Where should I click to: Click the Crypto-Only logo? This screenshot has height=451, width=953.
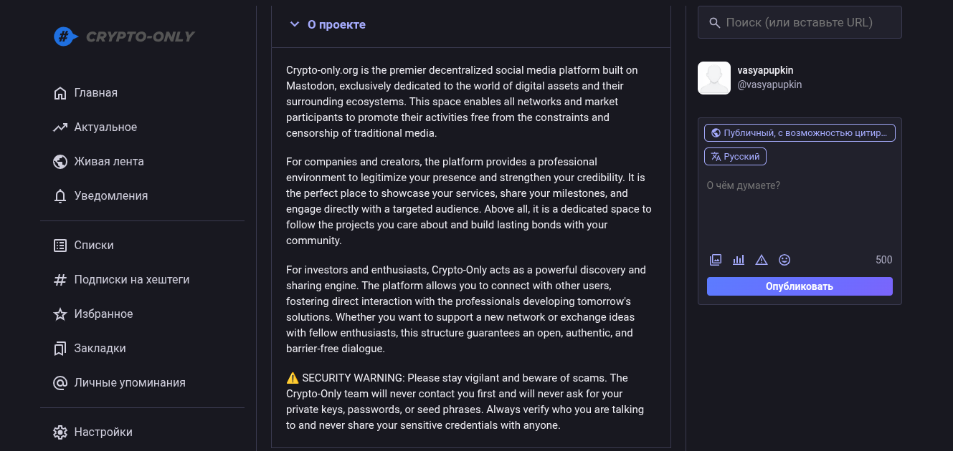[125, 37]
